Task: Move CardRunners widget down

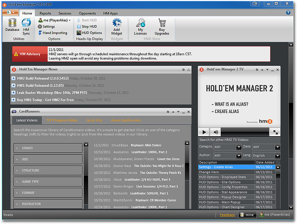Action: tap(178, 112)
